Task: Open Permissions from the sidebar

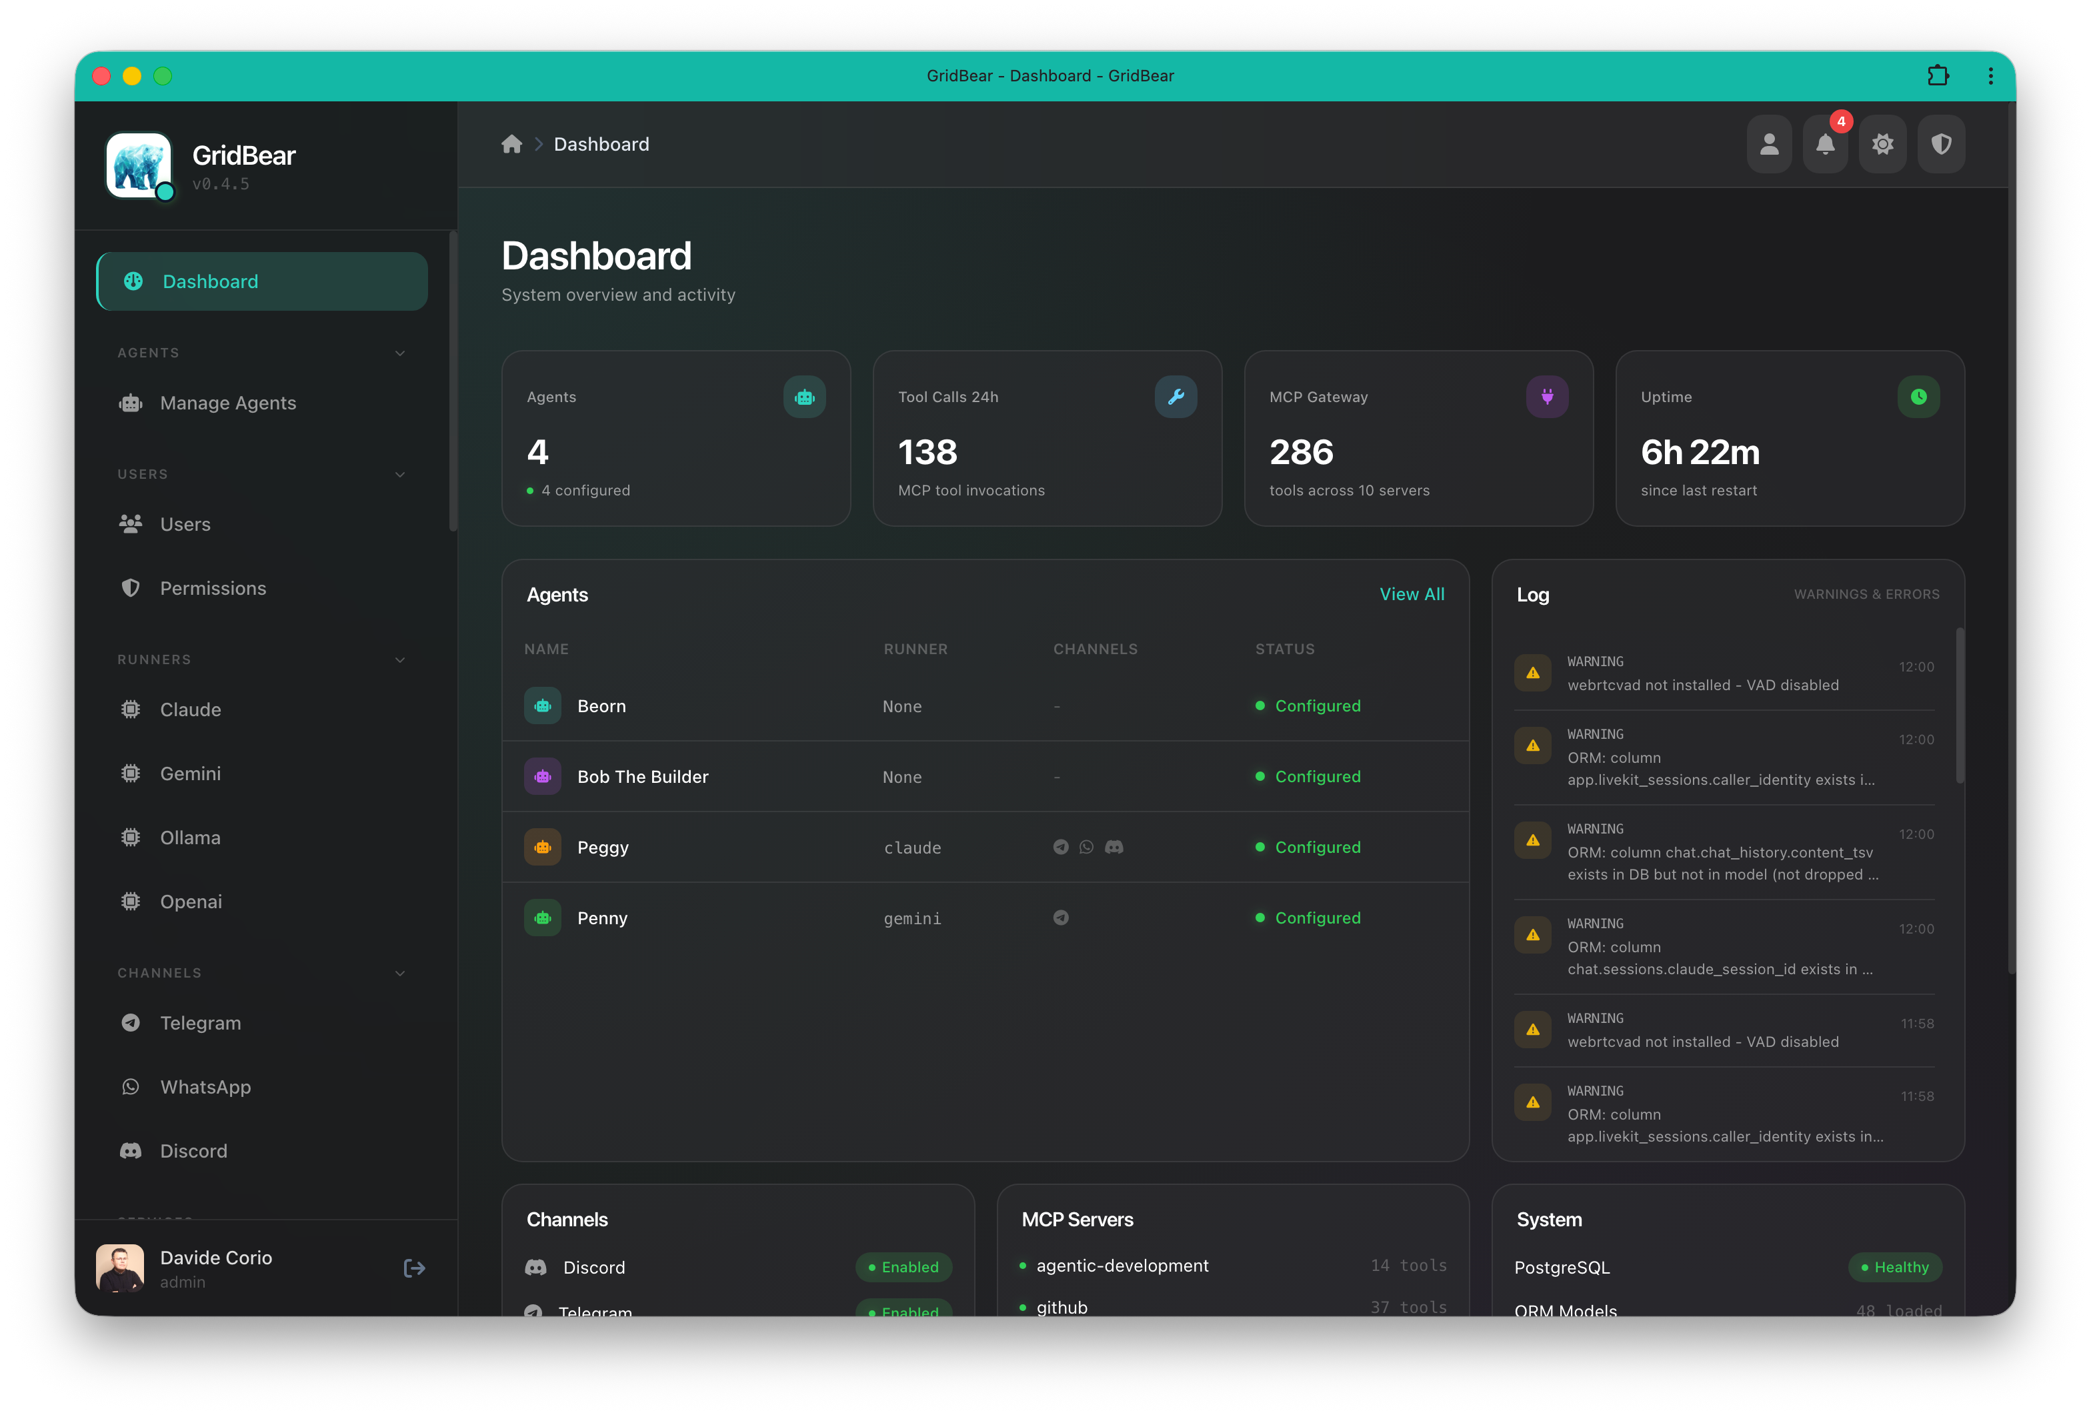Action: click(213, 588)
